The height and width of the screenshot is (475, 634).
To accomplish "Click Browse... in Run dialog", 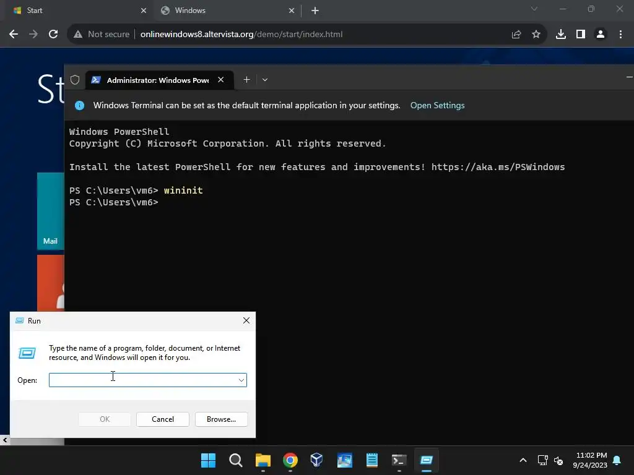I will point(221,419).
